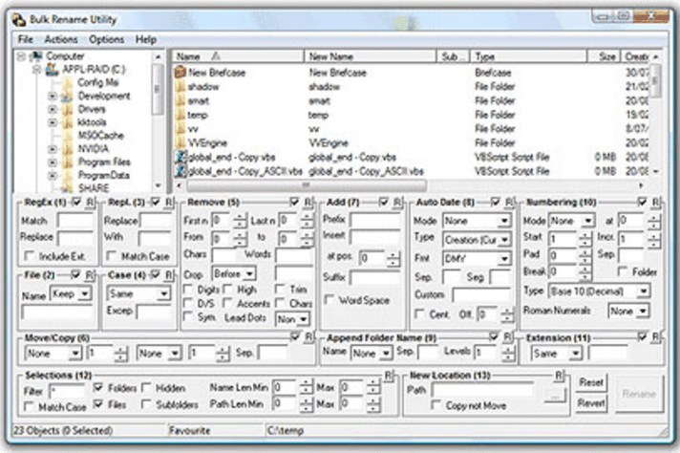The width and height of the screenshot is (680, 453).
Task: Click the Computer icon in folder tree
Action: (x=36, y=56)
